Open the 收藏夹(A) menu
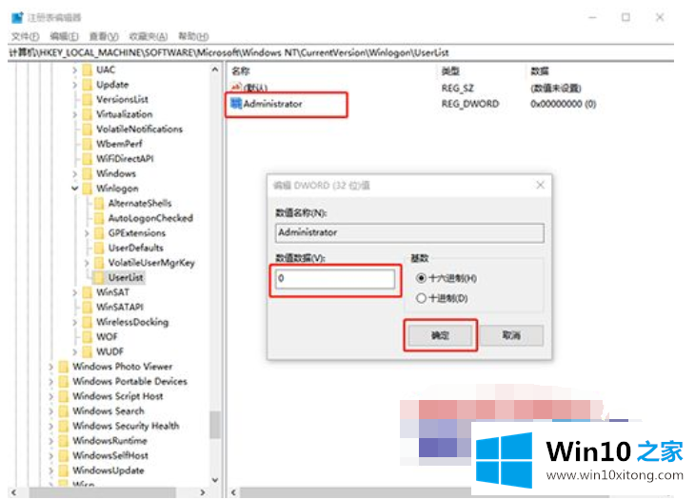695x500 pixels. pos(149,36)
